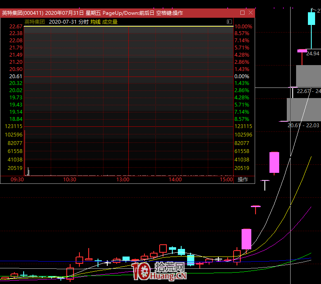
Task: Click the 09:30 time axis marker
Action: tap(17, 180)
